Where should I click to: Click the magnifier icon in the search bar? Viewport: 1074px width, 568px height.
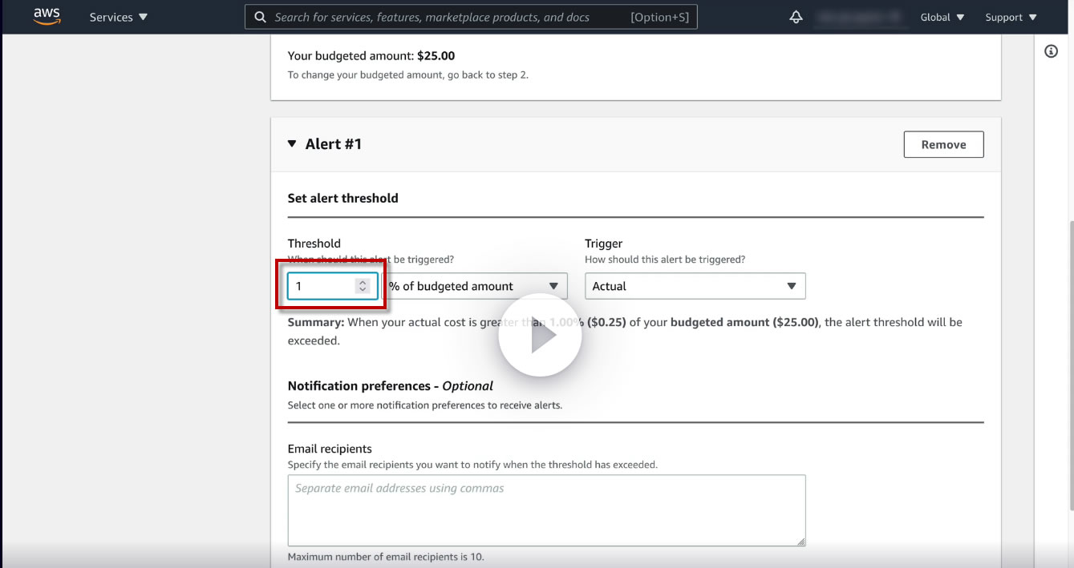(260, 17)
